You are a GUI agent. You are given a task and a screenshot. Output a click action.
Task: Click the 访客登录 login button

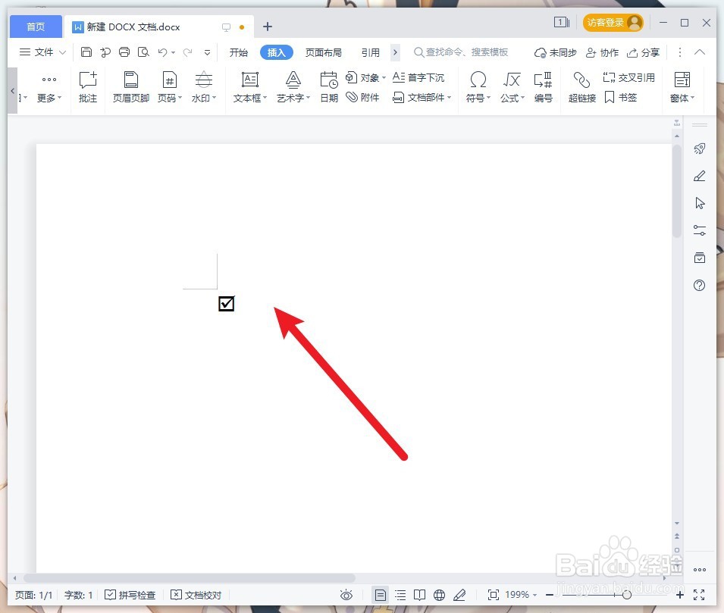606,23
